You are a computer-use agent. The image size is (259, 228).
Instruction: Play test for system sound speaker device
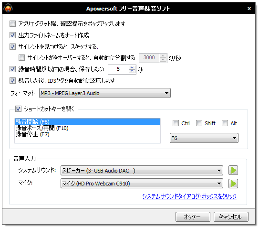tap(233, 170)
